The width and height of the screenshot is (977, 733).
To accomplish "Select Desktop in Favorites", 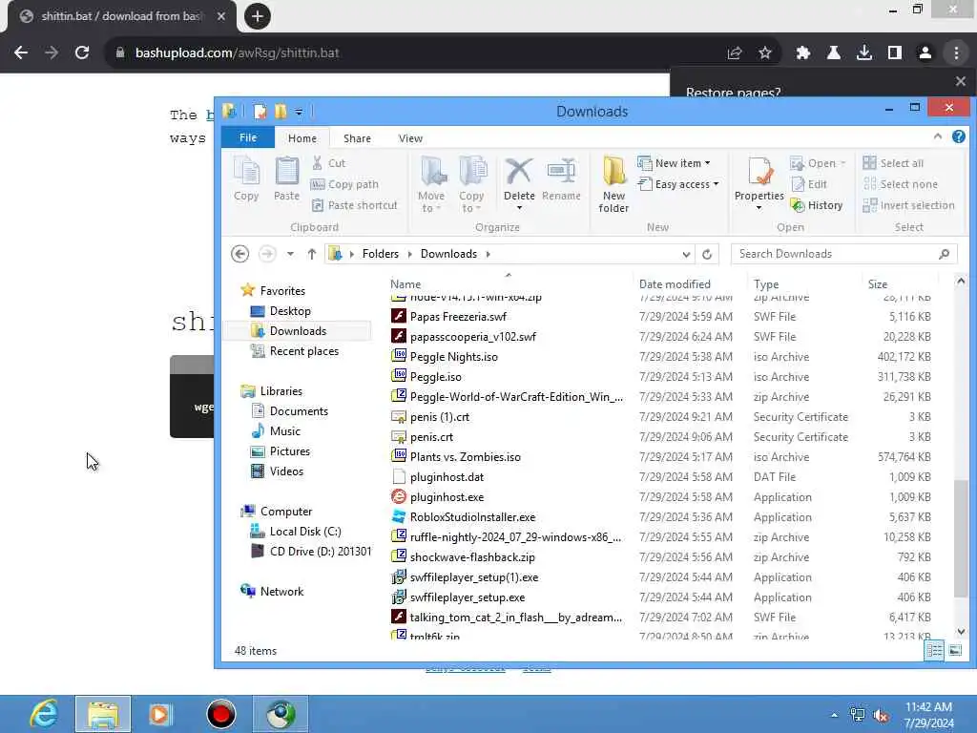I will (281, 311).
